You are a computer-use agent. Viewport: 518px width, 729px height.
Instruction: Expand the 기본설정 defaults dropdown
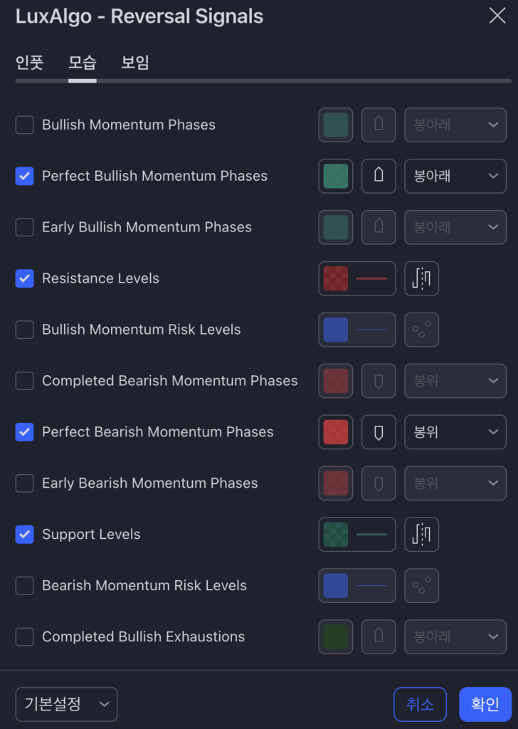pyautogui.click(x=66, y=705)
